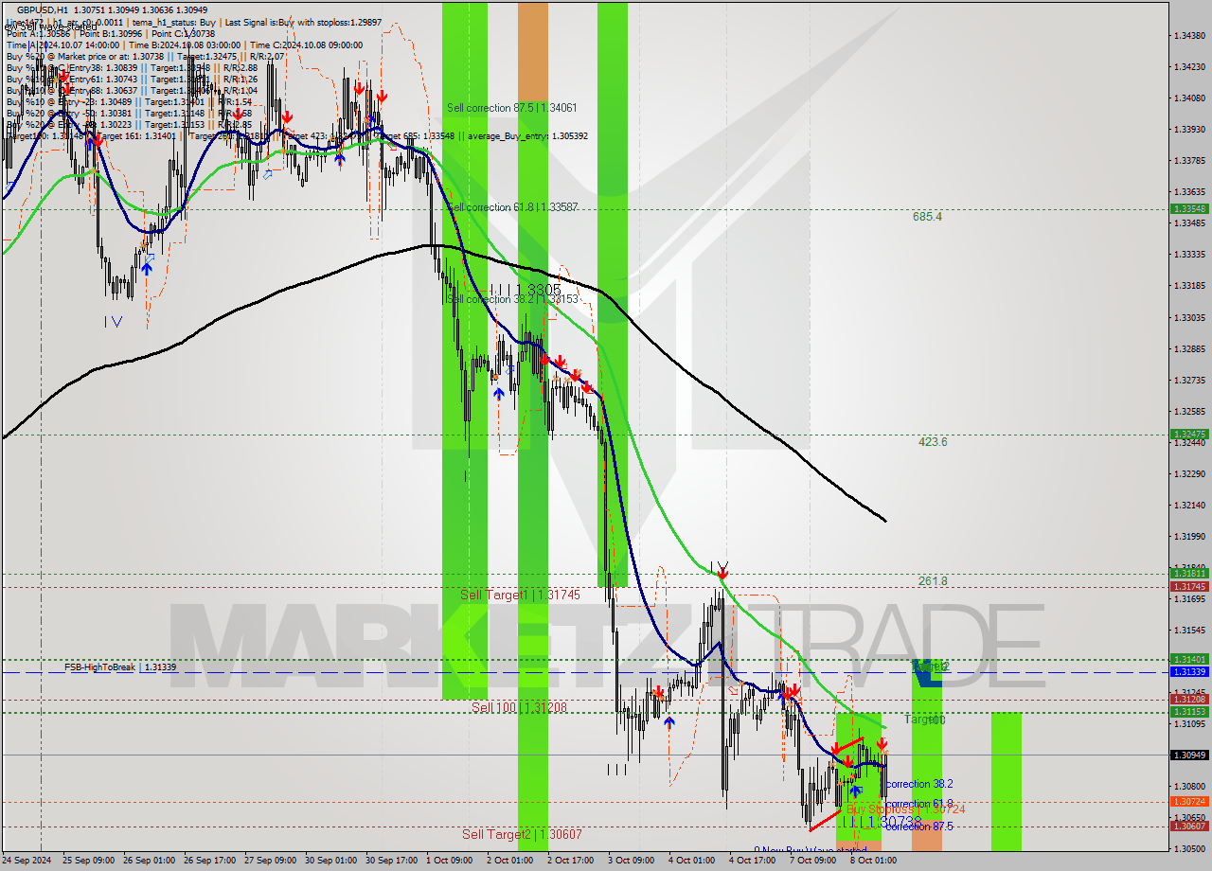Click the 1.33935 price axis value
This screenshot has width=1212, height=871.
(x=1189, y=129)
